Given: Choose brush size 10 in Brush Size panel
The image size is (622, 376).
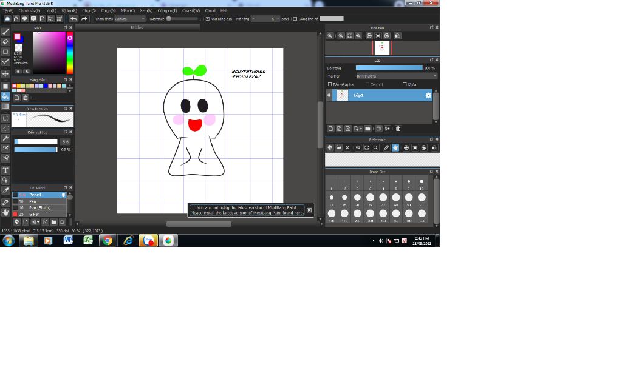Looking at the screenshot, I should tap(422, 181).
